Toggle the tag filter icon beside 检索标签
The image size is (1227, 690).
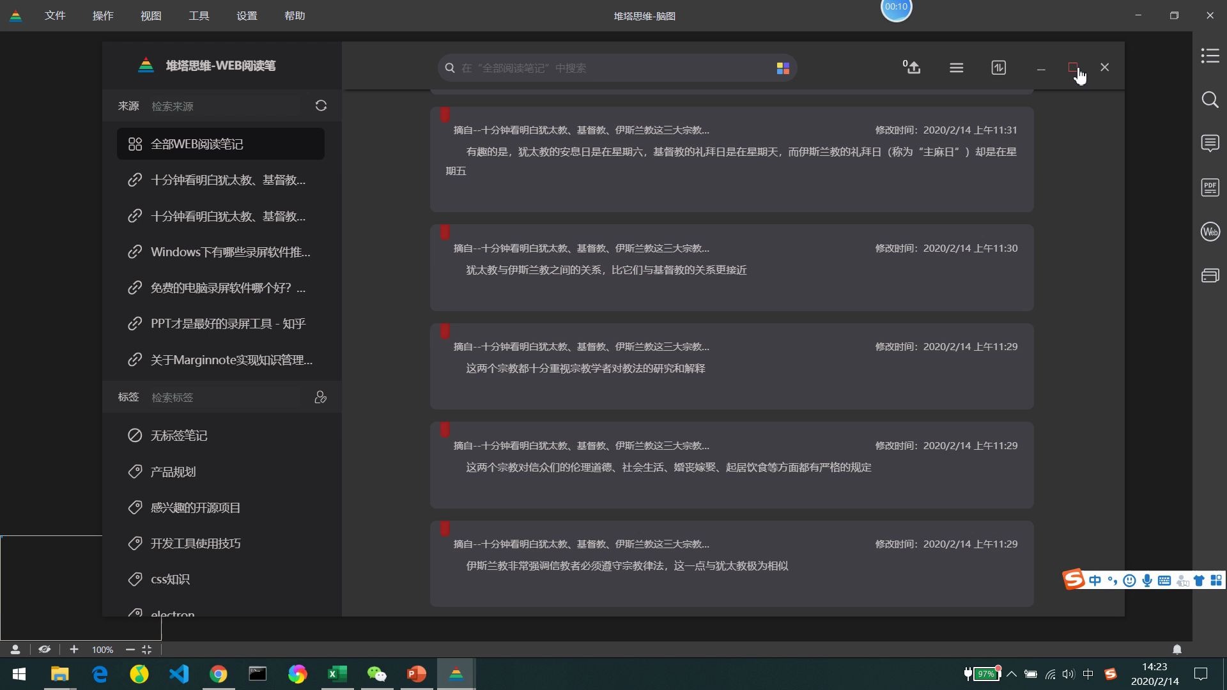pyautogui.click(x=320, y=397)
